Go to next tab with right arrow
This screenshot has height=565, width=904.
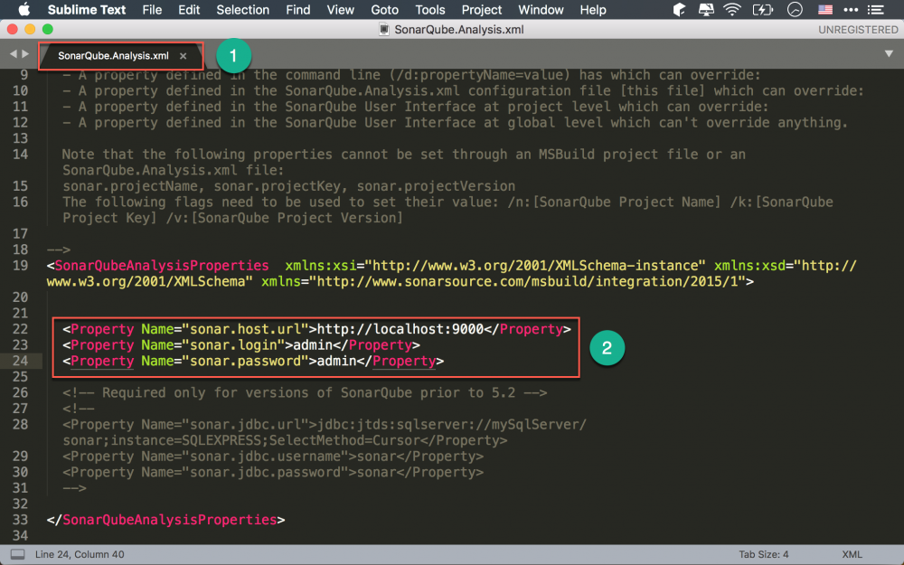(x=25, y=53)
